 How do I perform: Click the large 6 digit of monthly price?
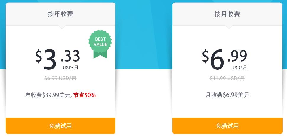217,60
